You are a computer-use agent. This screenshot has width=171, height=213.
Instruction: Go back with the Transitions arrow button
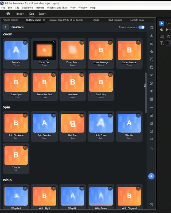point(6,27)
